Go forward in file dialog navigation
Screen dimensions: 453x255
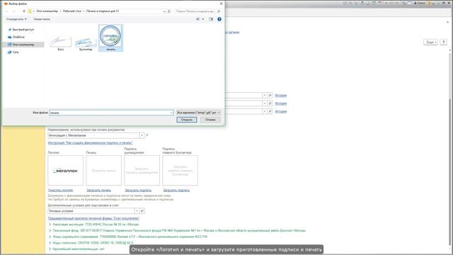(13, 11)
